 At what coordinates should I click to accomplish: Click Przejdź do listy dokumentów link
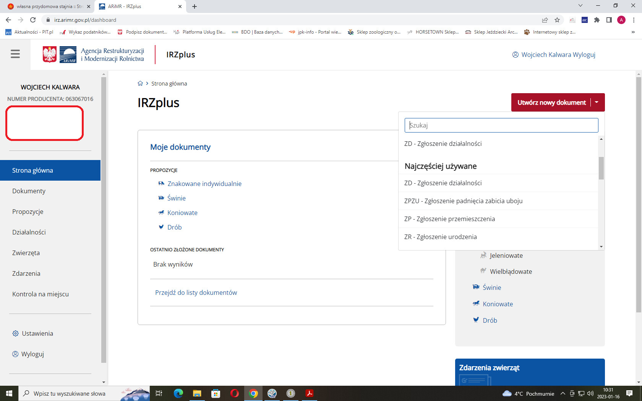pyautogui.click(x=196, y=293)
